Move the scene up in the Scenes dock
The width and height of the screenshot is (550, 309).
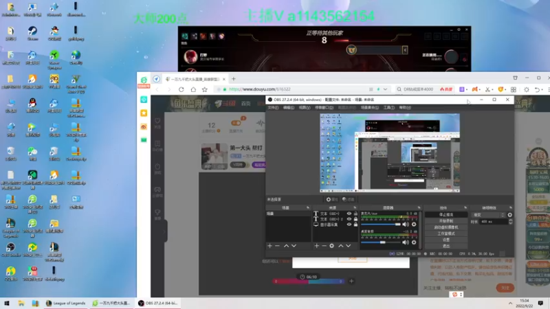pyautogui.click(x=286, y=246)
